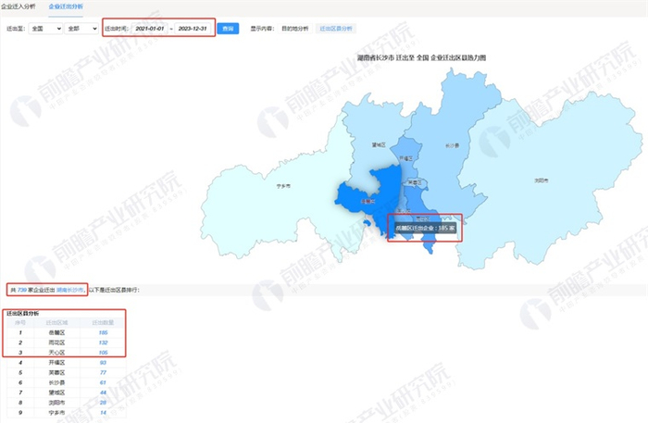Open the count link 44
The width and height of the screenshot is (648, 423).
click(103, 392)
